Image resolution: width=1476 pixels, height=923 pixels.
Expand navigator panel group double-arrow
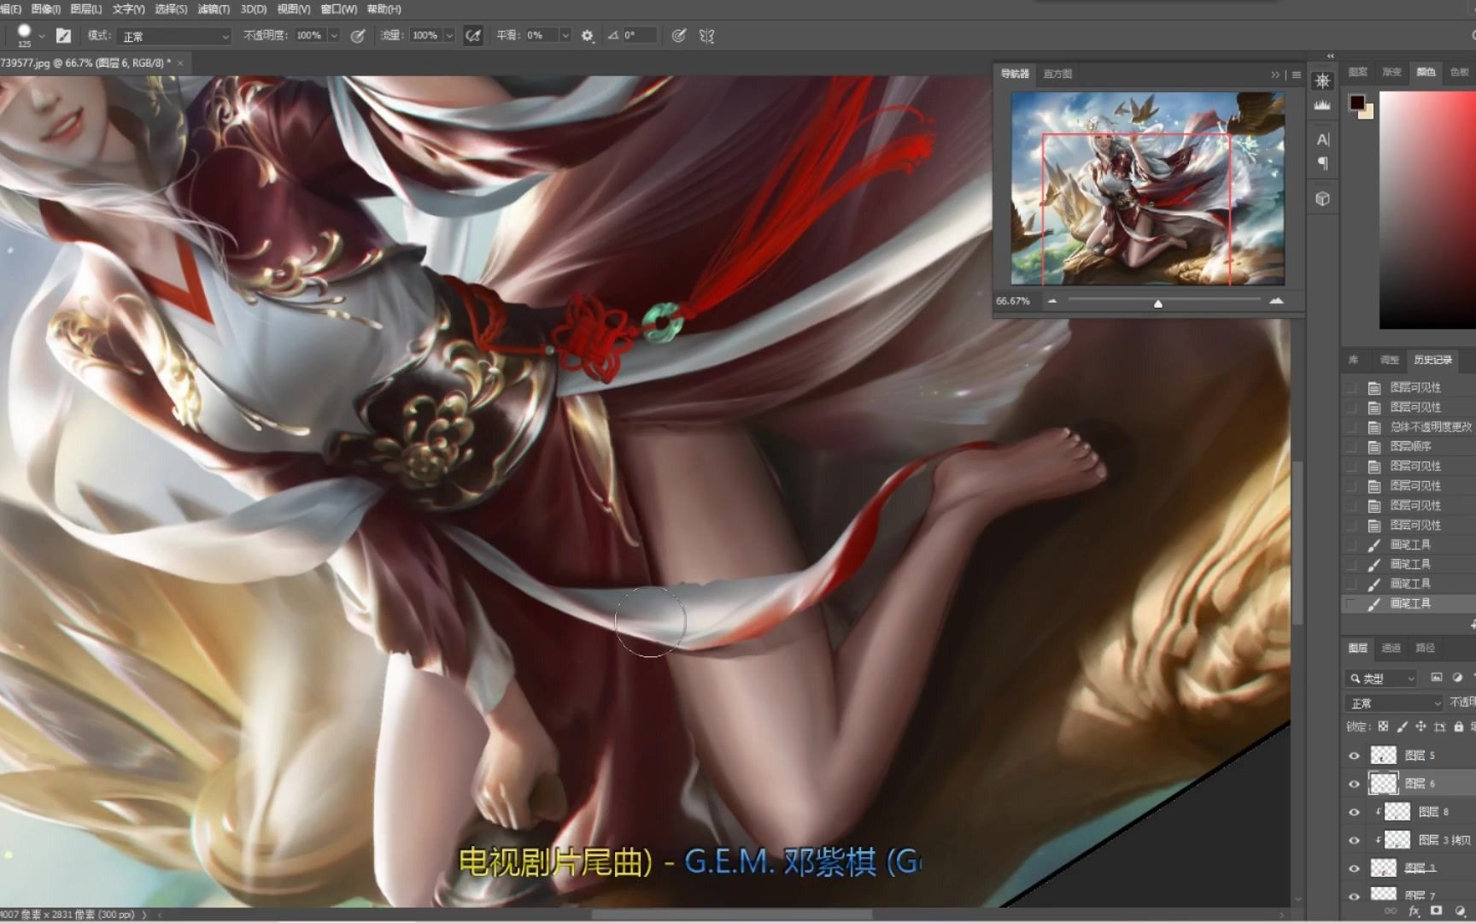(x=1275, y=74)
